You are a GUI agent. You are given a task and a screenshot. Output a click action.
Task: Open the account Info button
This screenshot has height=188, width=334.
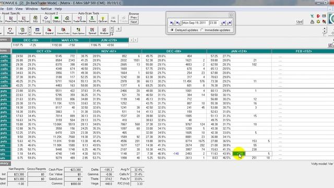click(35, 19)
